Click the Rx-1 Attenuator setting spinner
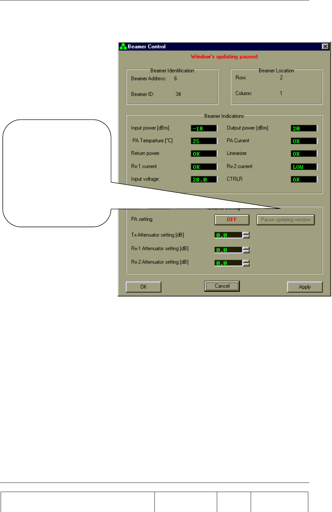Viewport: 332px width, 512px height. pos(246,250)
